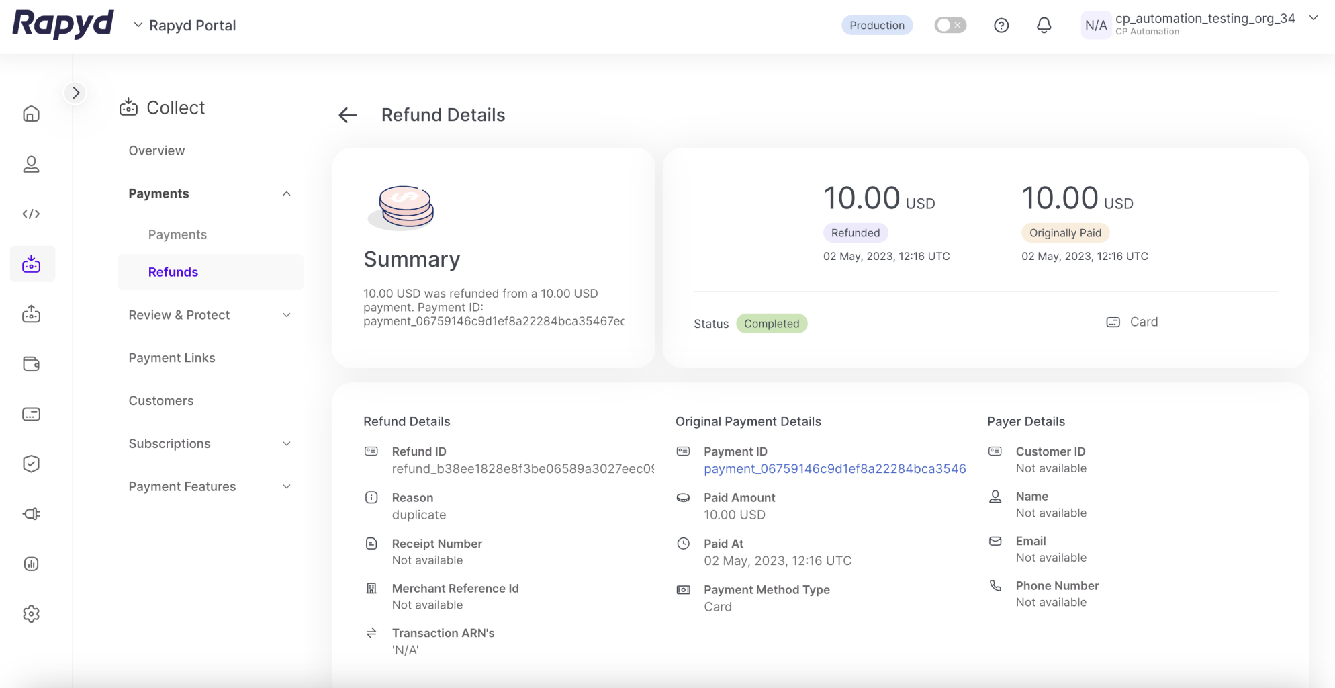Open the account user dropdown

[x=1314, y=19]
